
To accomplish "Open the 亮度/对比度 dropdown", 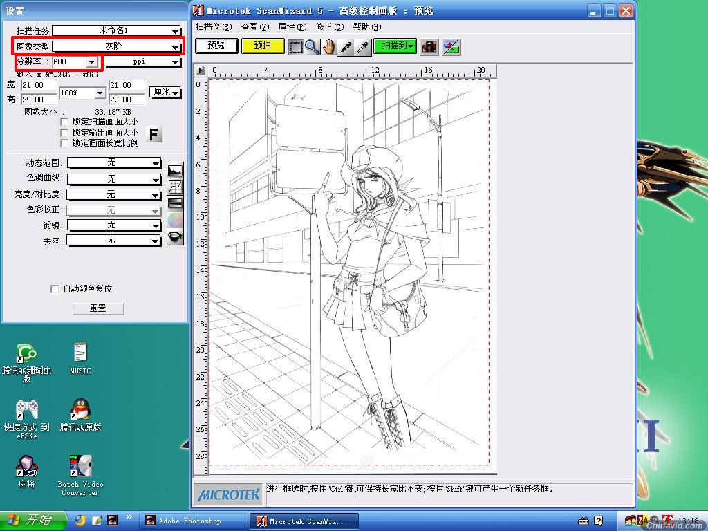I will (x=114, y=194).
